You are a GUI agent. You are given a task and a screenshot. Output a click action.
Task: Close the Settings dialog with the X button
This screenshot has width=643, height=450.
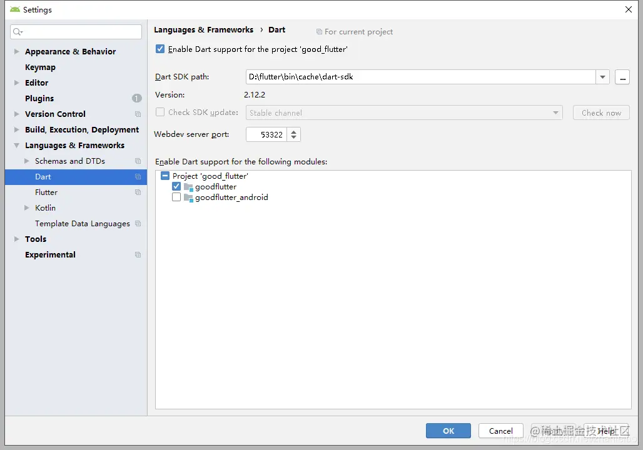[x=628, y=9]
